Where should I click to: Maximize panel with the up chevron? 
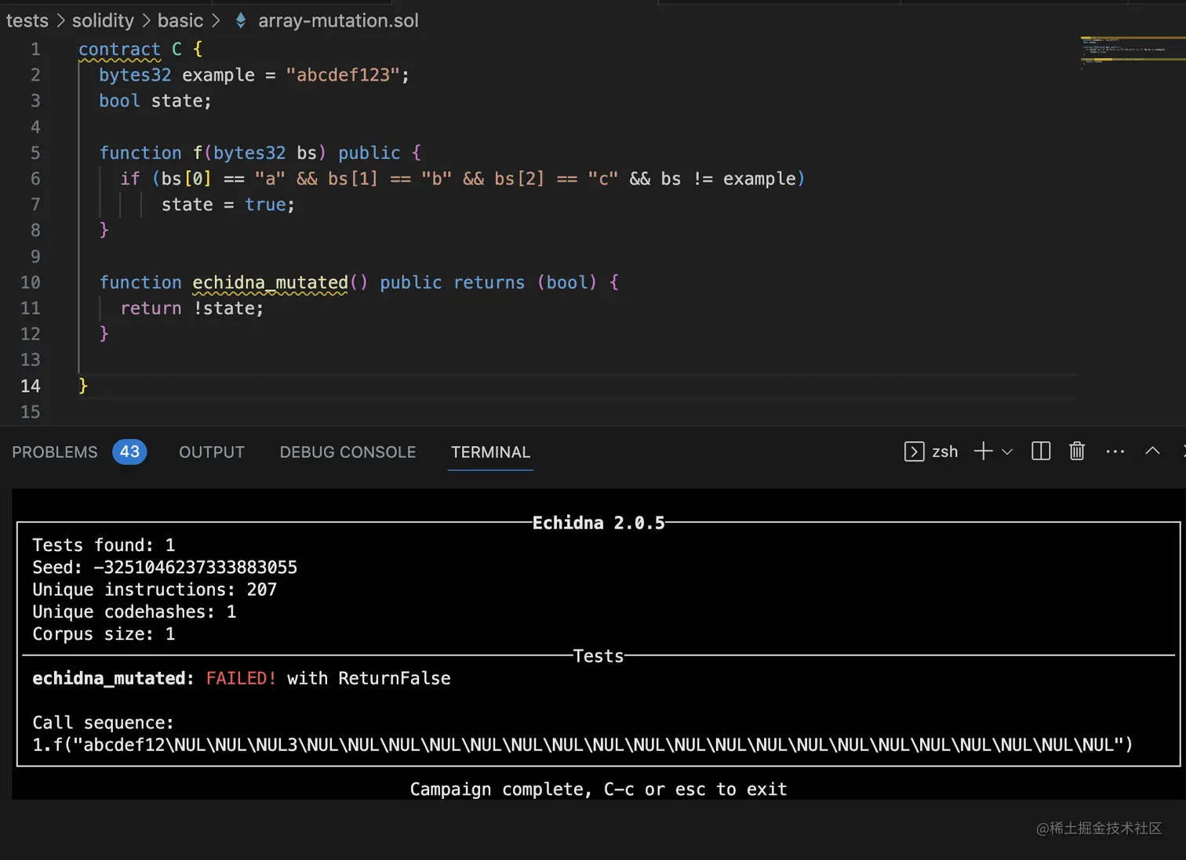click(1151, 451)
